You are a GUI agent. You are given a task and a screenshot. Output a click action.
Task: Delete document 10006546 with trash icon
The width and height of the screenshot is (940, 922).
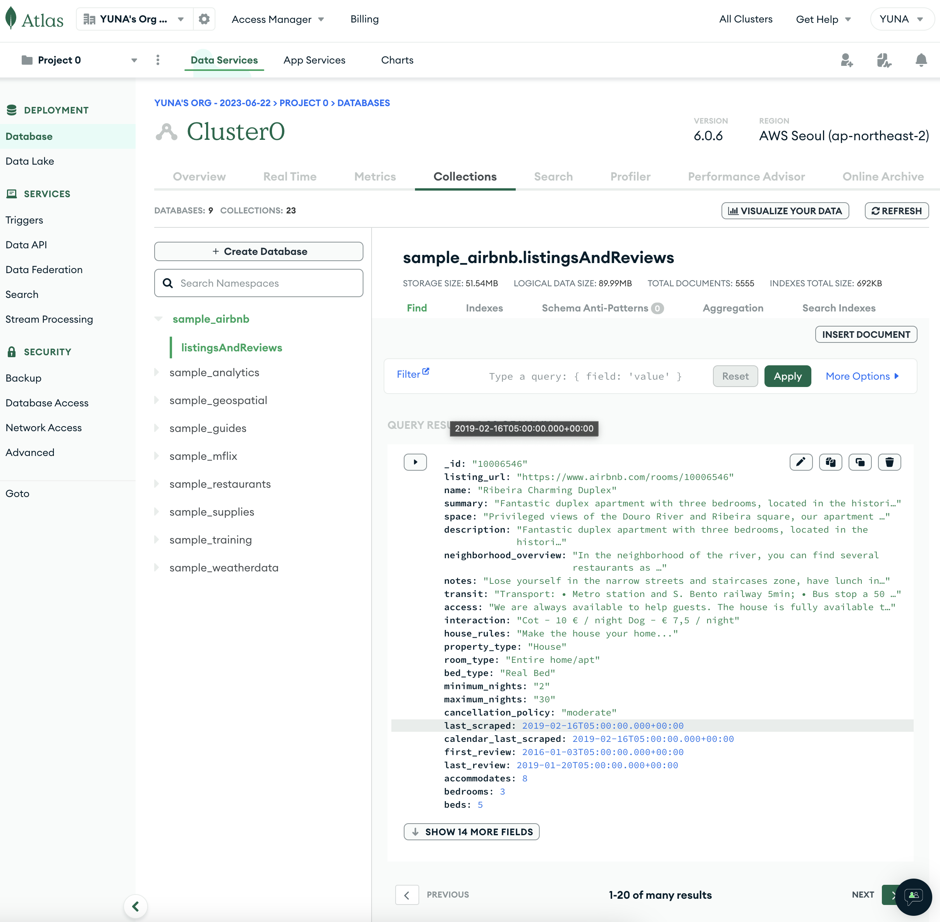890,462
